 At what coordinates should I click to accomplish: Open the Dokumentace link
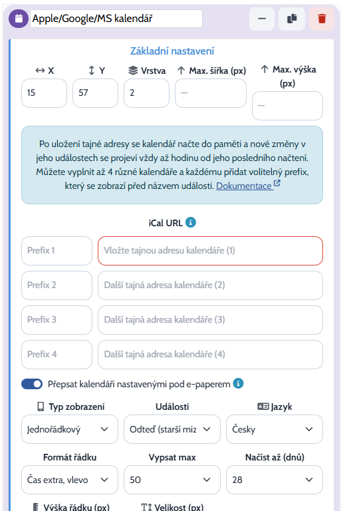(244, 186)
